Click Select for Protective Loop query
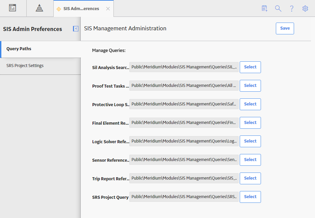This screenshot has height=218, width=315. pyautogui.click(x=250, y=104)
